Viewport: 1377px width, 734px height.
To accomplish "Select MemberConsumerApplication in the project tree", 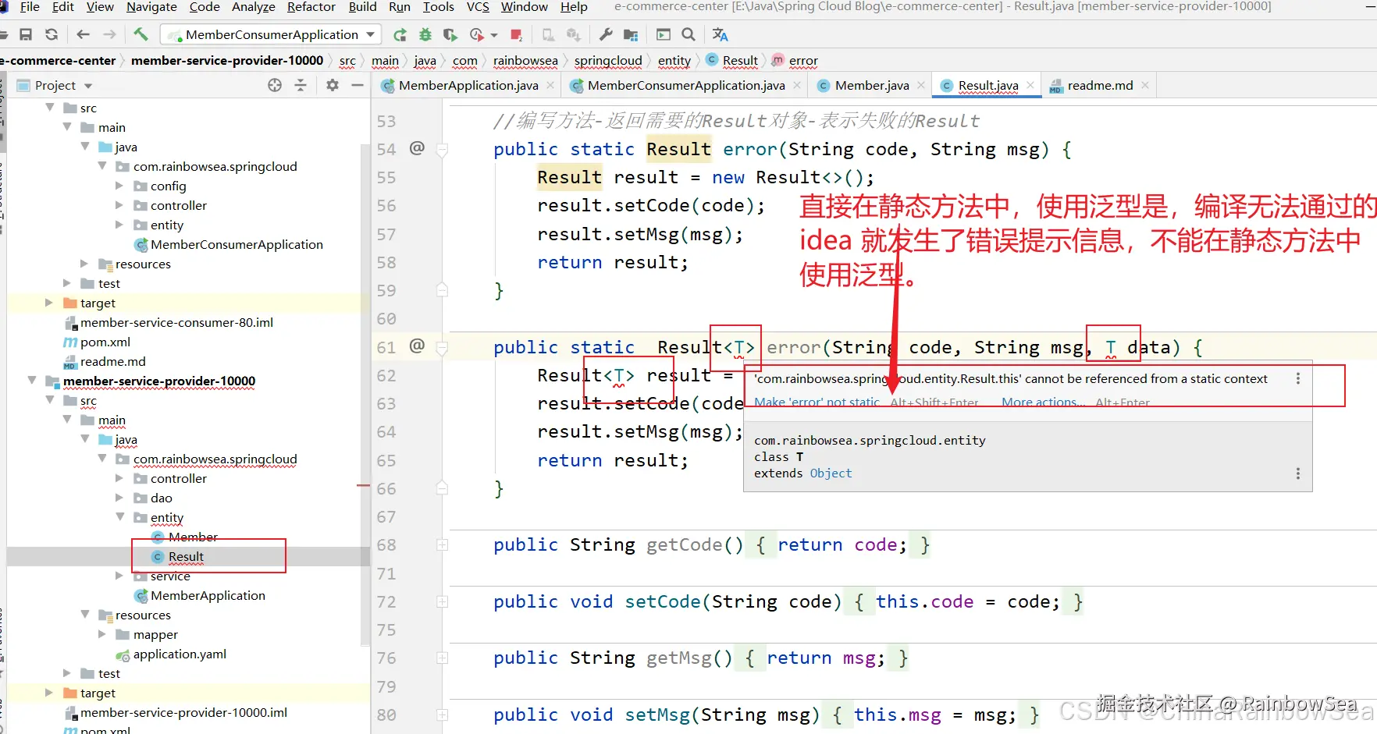I will pos(237,244).
